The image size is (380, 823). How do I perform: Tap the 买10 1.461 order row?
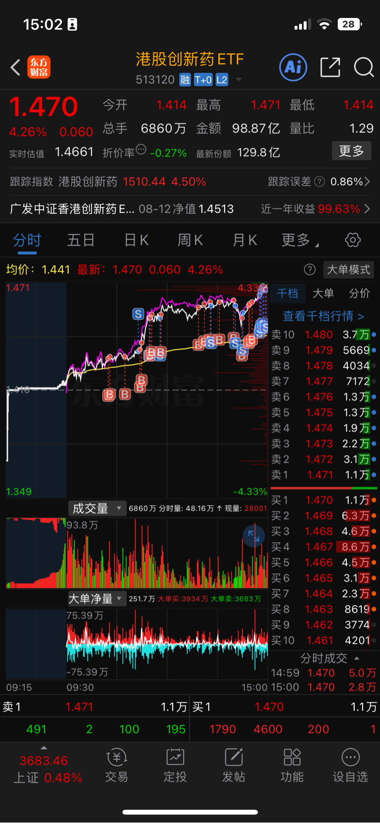[324, 640]
